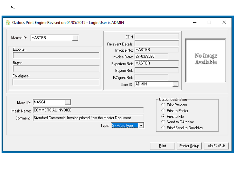
Task: Click the Buyer text field
Action: click(56, 69)
